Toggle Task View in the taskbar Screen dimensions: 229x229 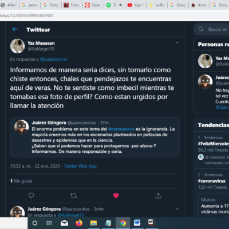point(49,223)
